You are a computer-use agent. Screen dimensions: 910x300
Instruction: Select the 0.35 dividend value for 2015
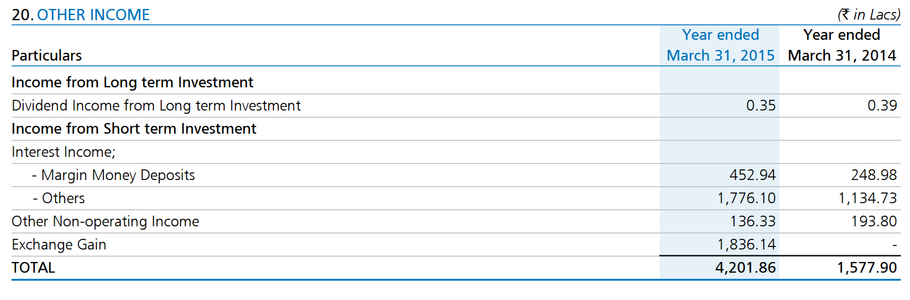(x=760, y=106)
